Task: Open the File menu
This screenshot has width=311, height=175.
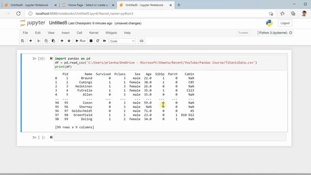Action: click(25, 33)
